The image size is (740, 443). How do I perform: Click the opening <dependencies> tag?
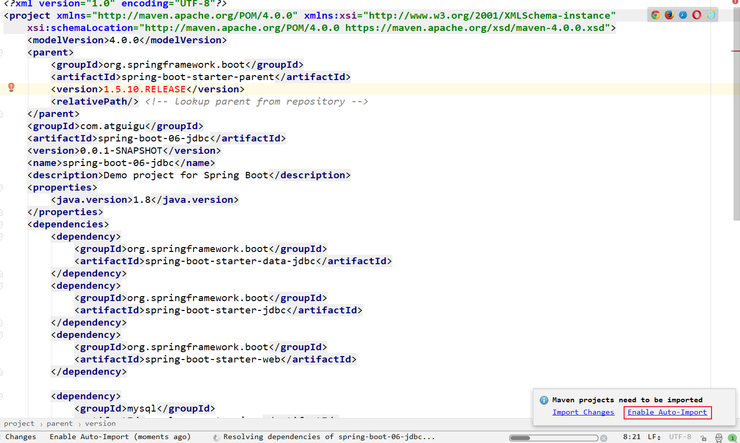(68, 224)
